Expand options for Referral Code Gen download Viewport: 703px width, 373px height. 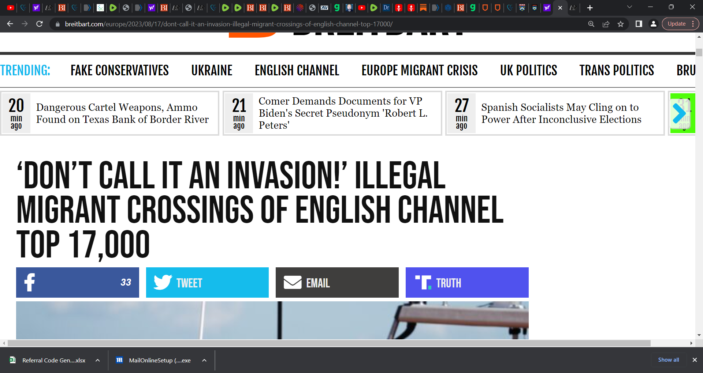97,360
